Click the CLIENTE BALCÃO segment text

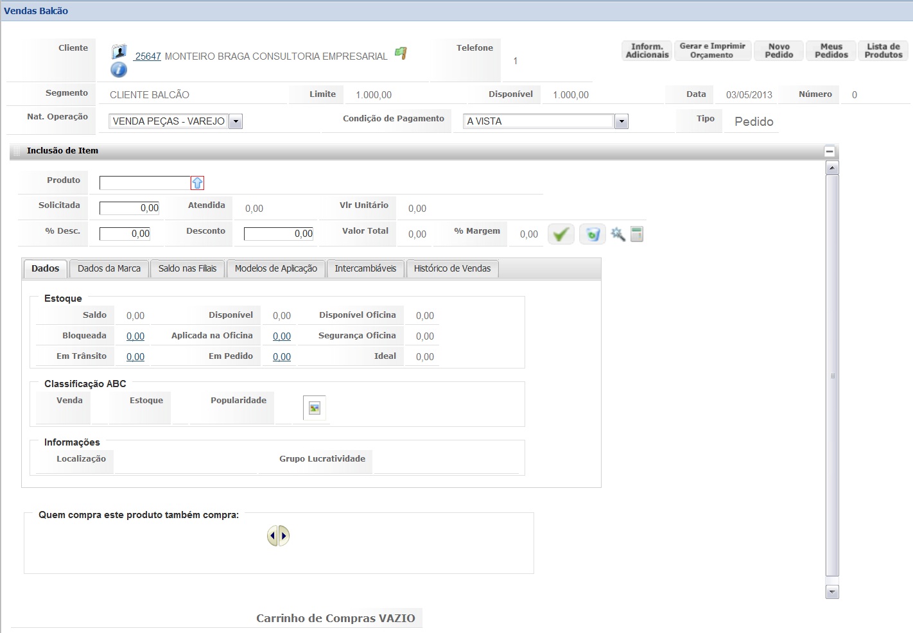[x=150, y=95]
